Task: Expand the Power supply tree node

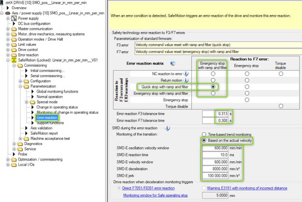Action: tap(8, 18)
